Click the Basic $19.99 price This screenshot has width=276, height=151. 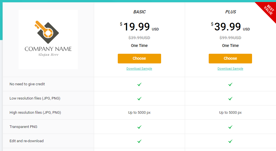pos(137,27)
